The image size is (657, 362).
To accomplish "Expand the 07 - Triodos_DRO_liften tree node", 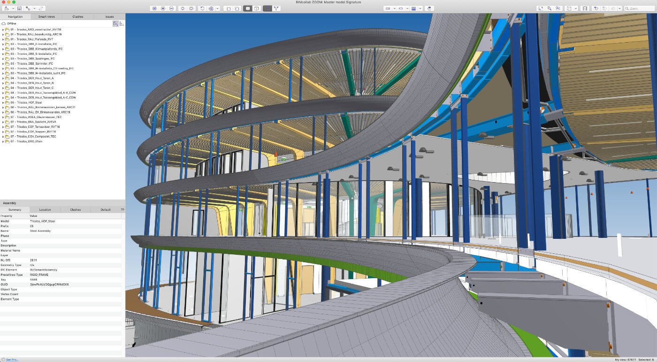I will coord(3,141).
